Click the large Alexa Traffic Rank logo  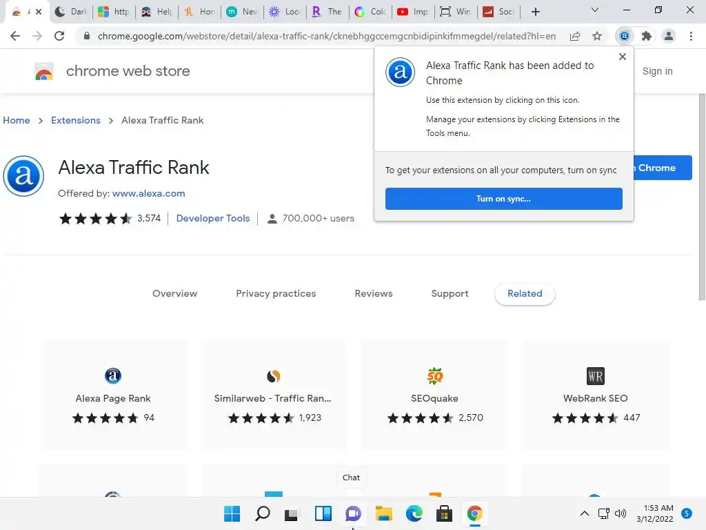pos(23,176)
